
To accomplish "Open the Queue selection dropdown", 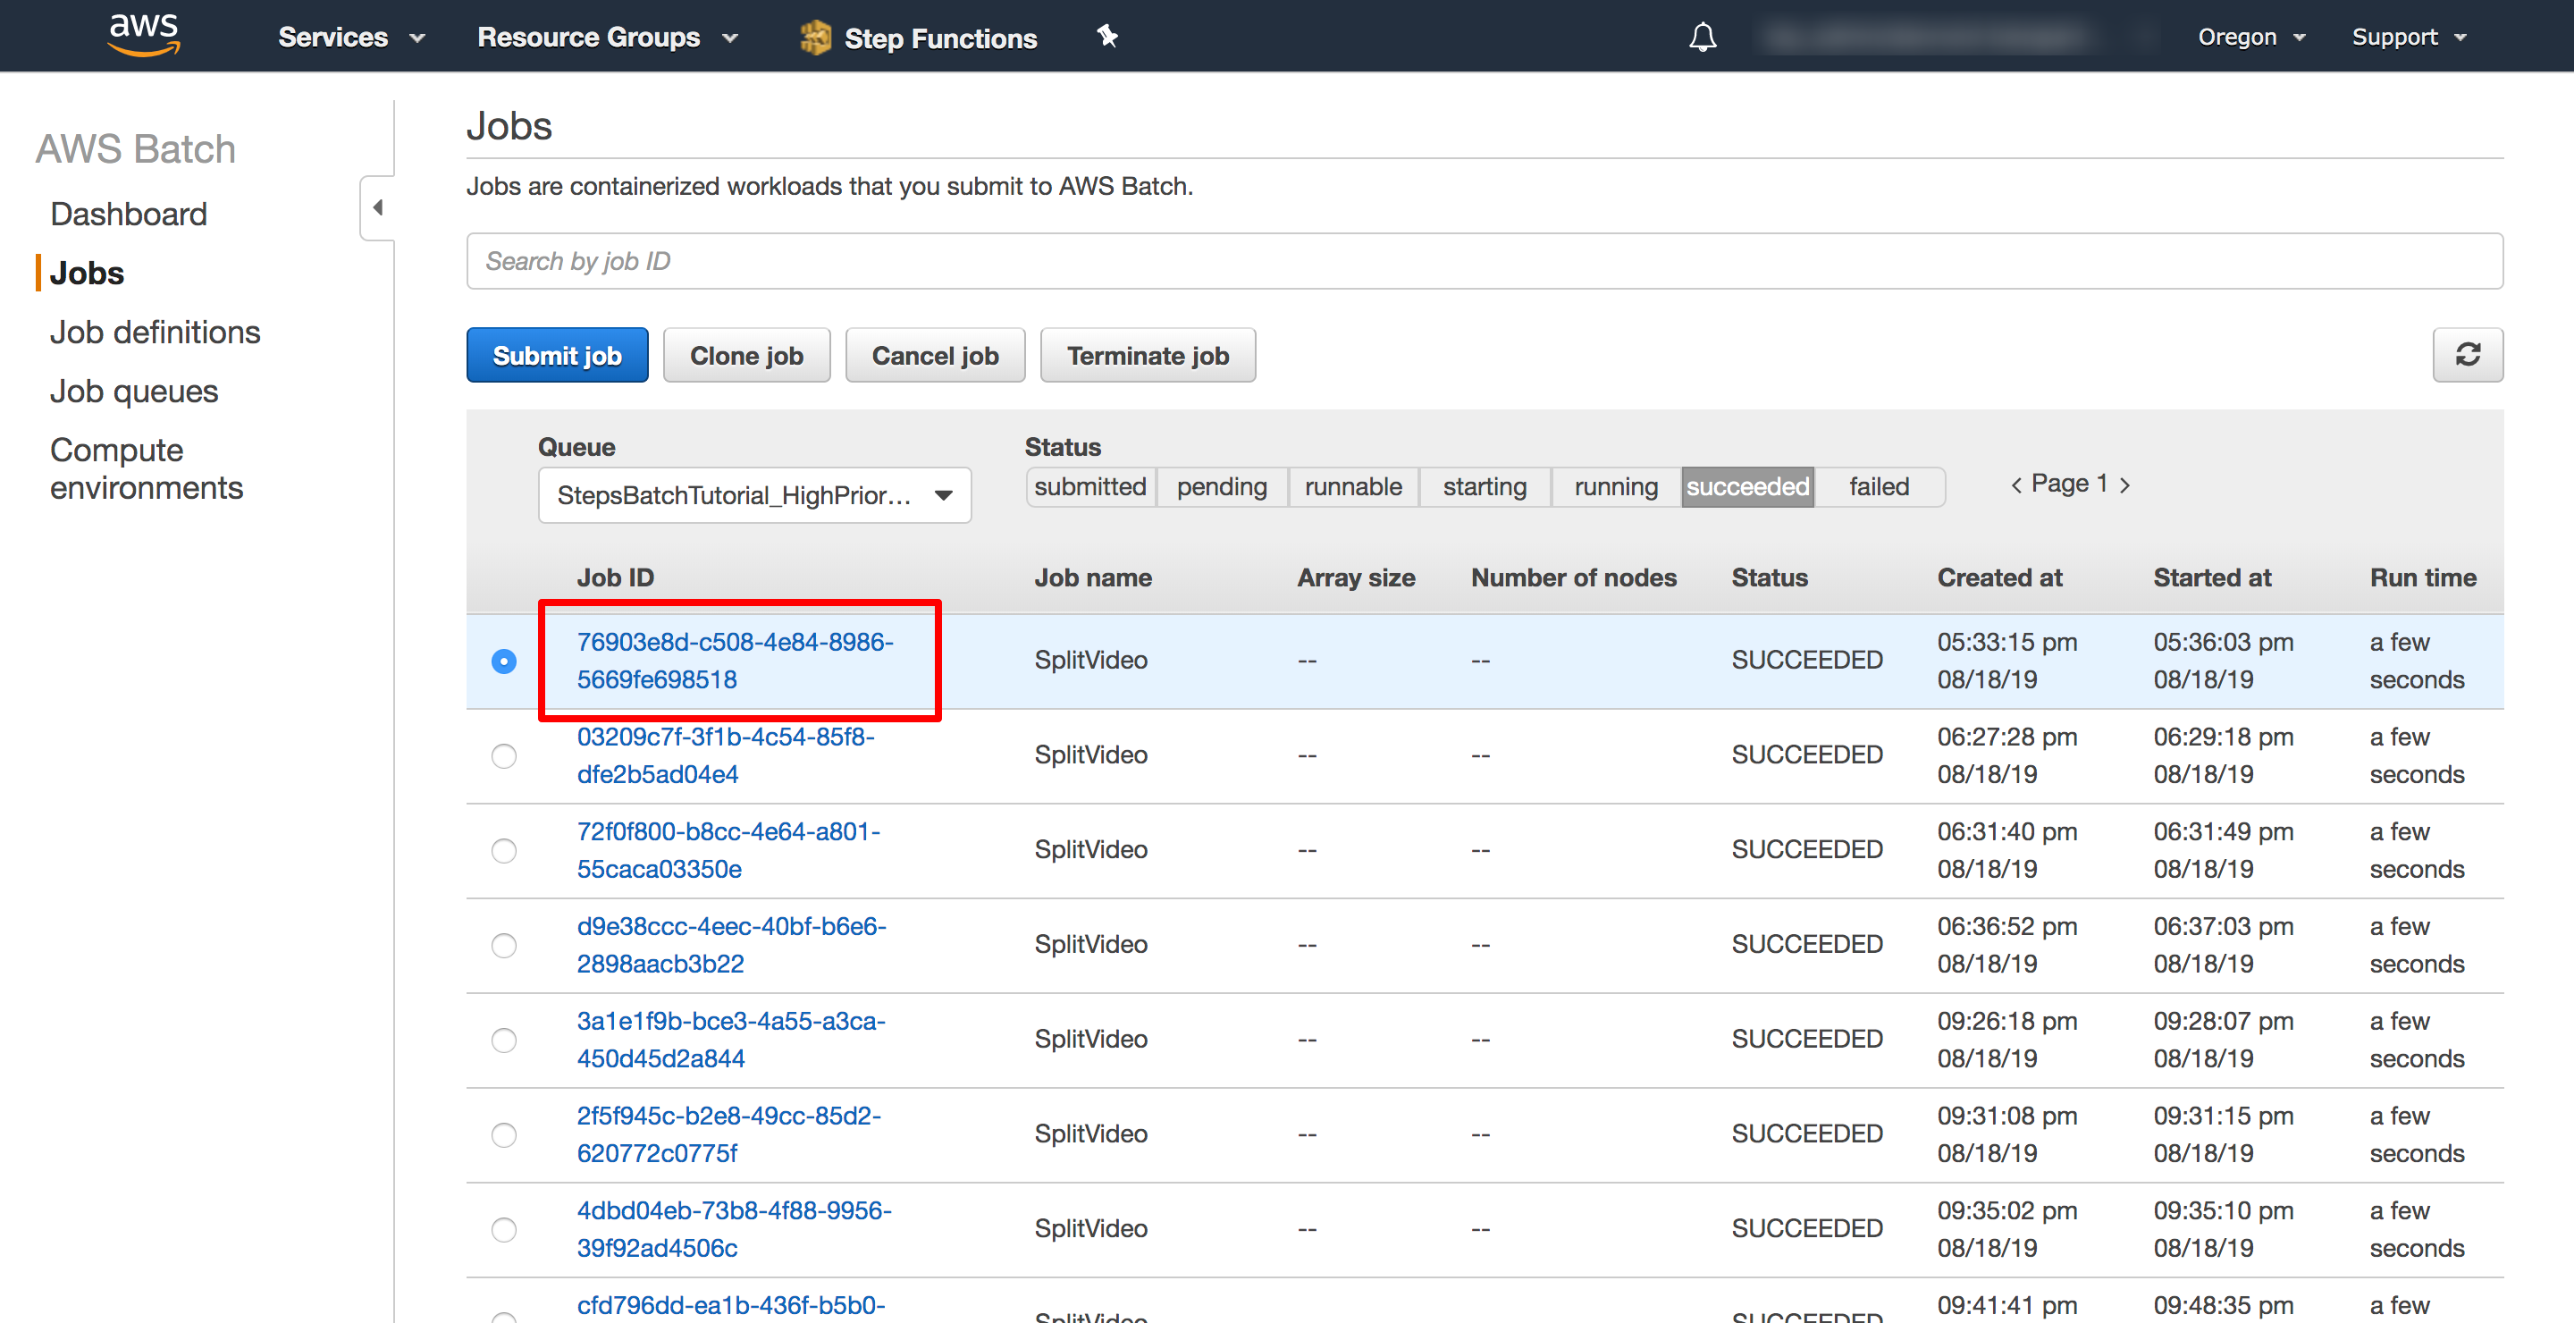I will pyautogui.click(x=754, y=494).
